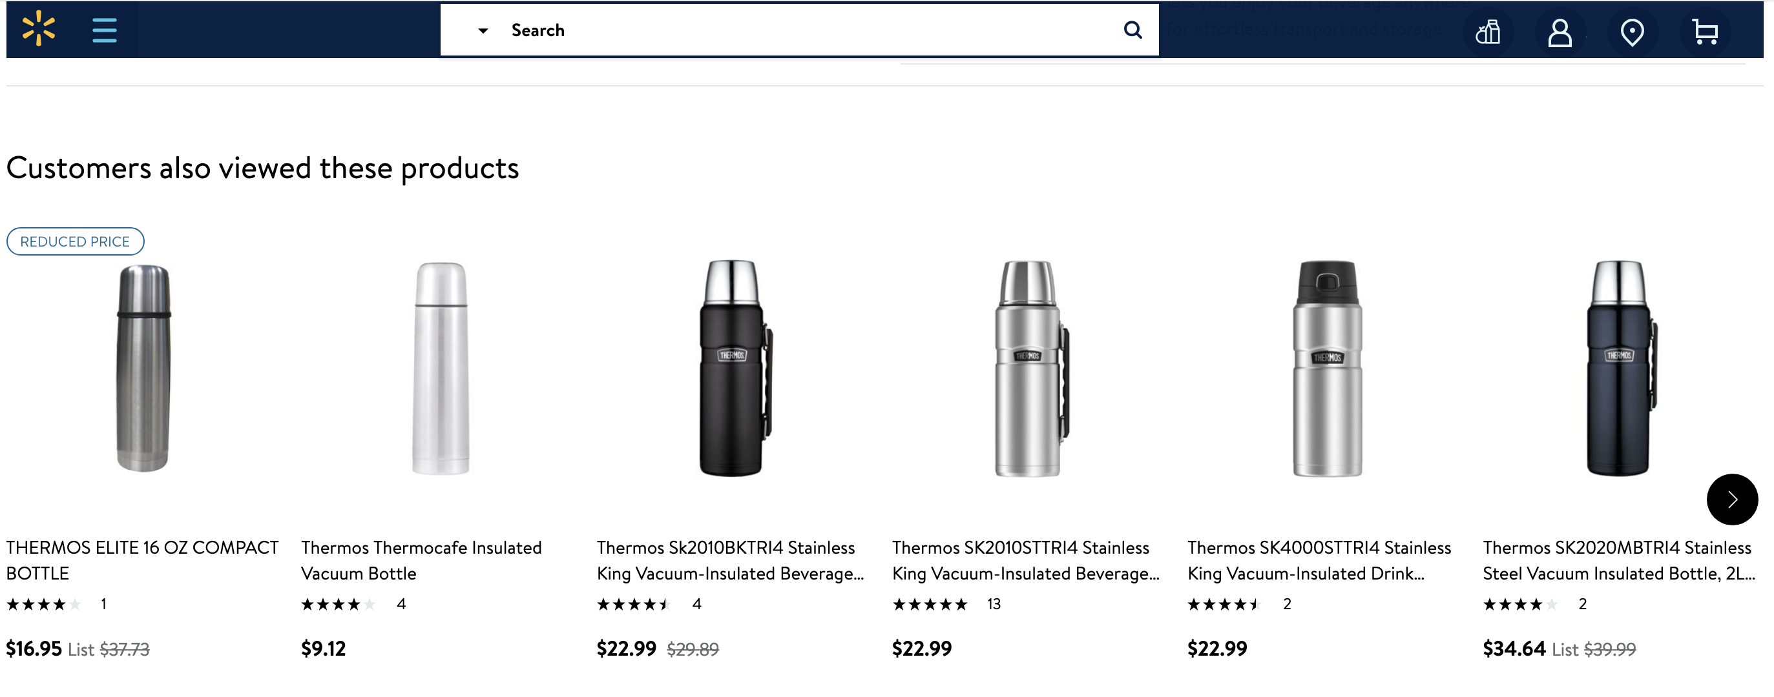Open the account profile icon

(1560, 32)
